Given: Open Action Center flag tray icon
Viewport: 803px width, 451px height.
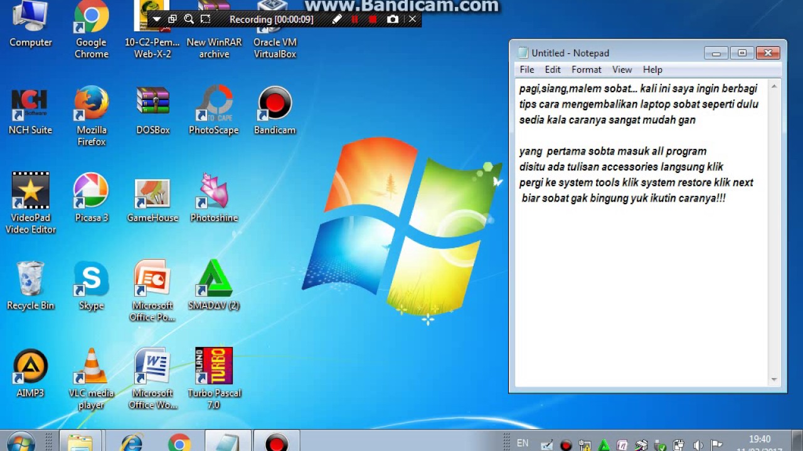Looking at the screenshot, I should [716, 445].
